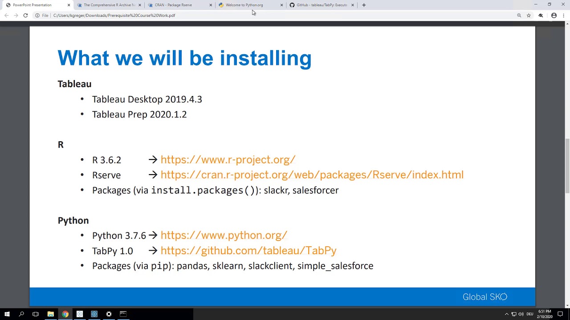This screenshot has width=570, height=320.
Task: Close the Welcome to Python.org tab
Action: (x=281, y=5)
